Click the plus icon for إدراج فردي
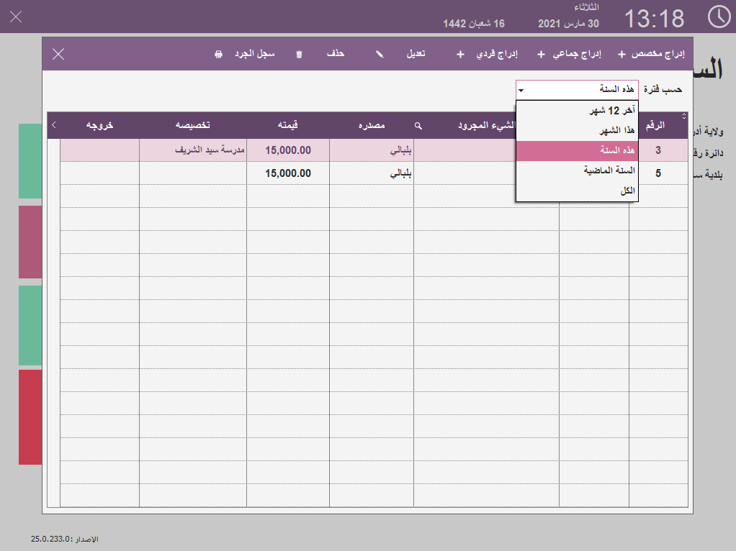The height and width of the screenshot is (551, 736). [461, 54]
